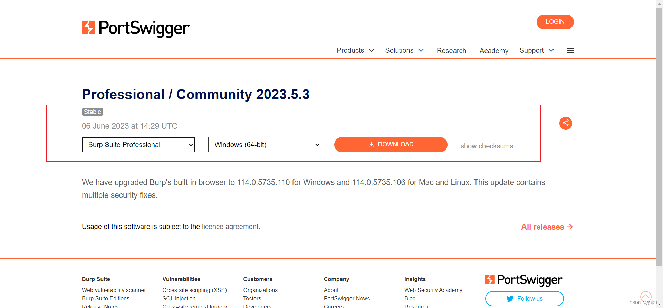
Task: Open Cross-site scripting (XSS) footer link
Action: (195, 290)
